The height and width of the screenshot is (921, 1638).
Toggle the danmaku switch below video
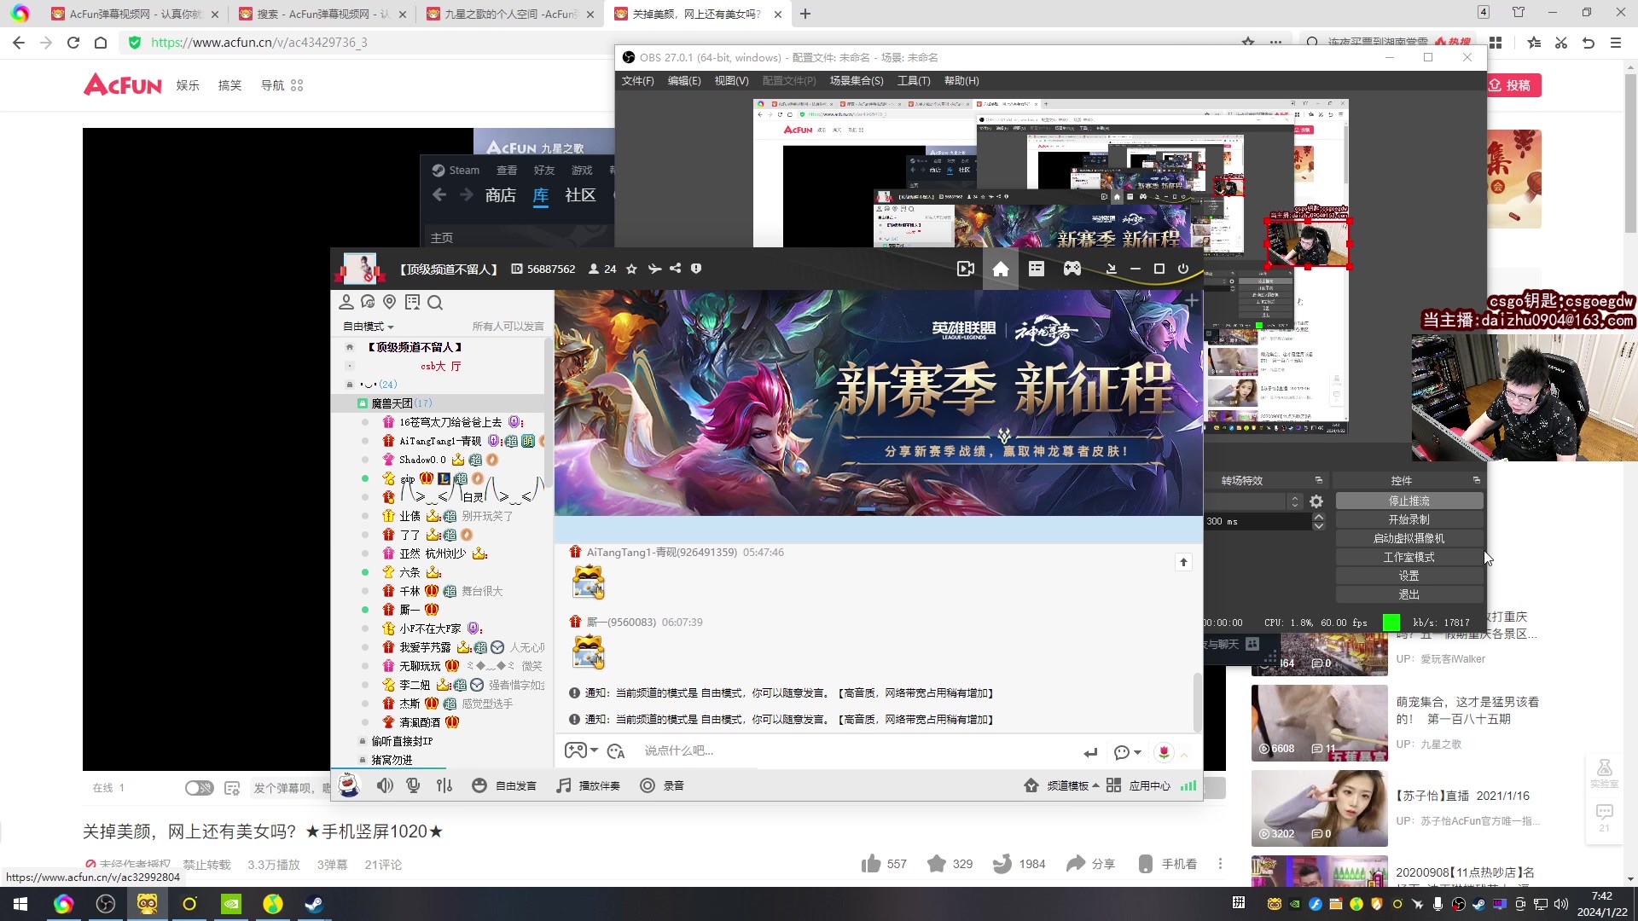point(199,788)
